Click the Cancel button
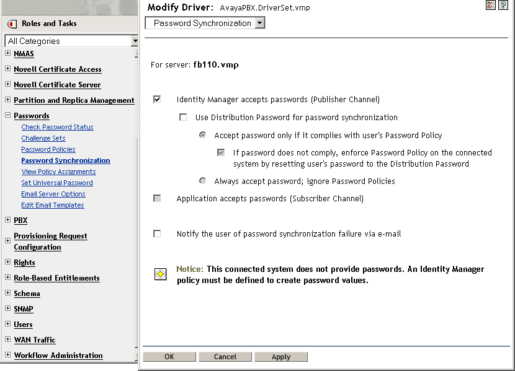The height and width of the screenshot is (371, 515). tap(225, 356)
